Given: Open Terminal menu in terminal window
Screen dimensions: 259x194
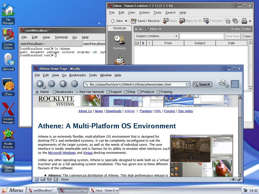Looking at the screenshot, I should coord(61,37).
